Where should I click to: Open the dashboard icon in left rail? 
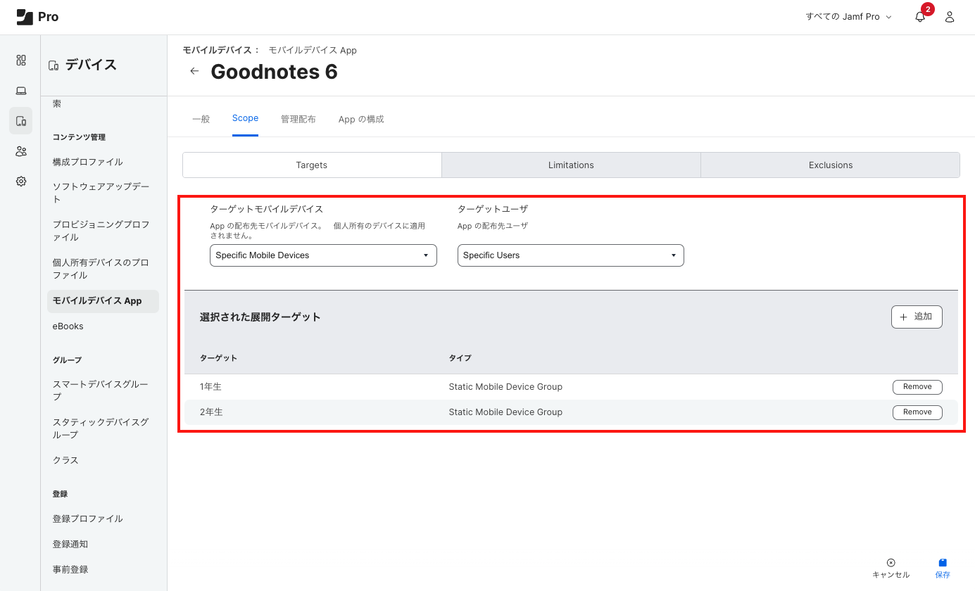pos(21,61)
